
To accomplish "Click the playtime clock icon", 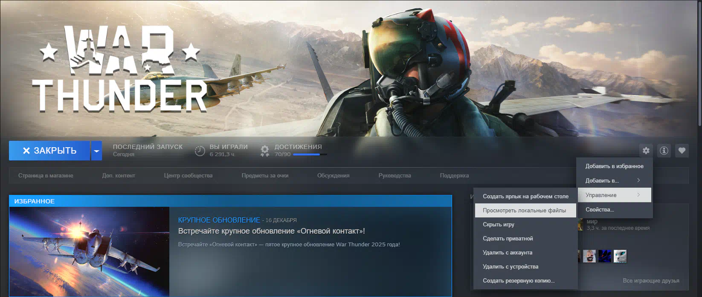I will point(200,151).
